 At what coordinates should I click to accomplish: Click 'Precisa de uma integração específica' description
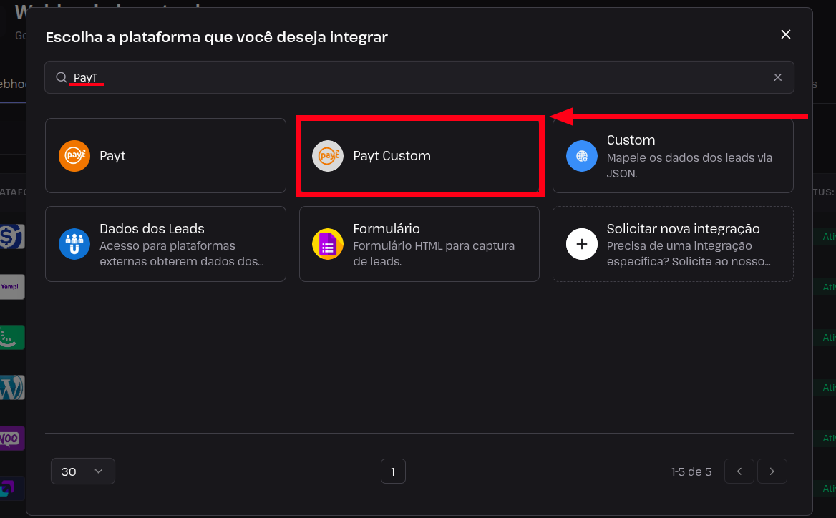pos(689,254)
